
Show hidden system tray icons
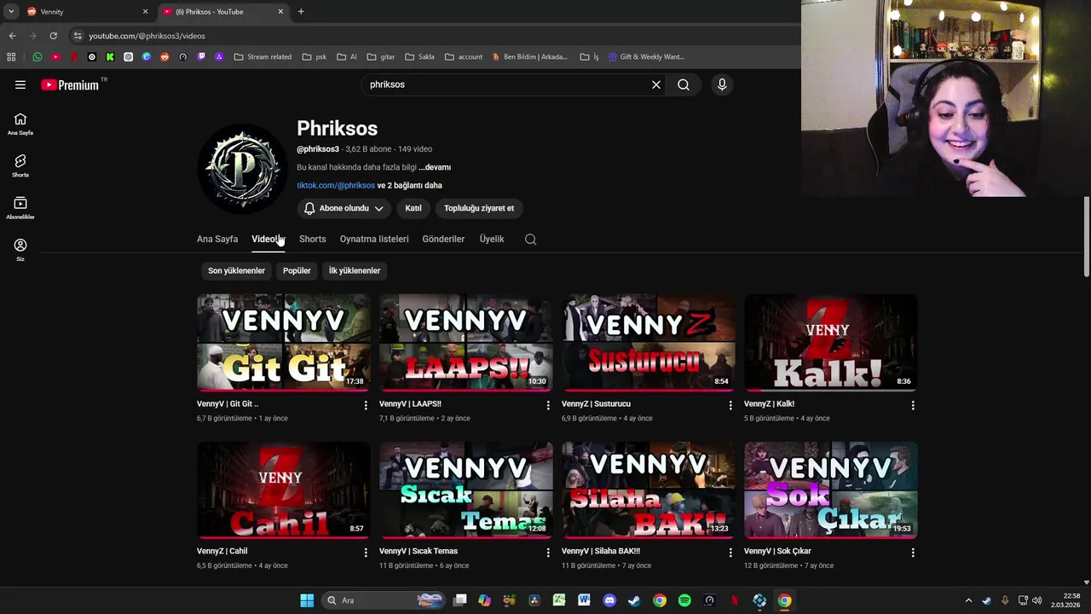(968, 600)
